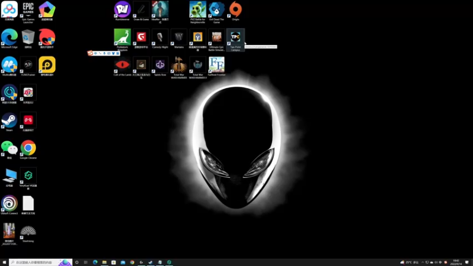Open the Recycle Bin icon

(x=28, y=37)
